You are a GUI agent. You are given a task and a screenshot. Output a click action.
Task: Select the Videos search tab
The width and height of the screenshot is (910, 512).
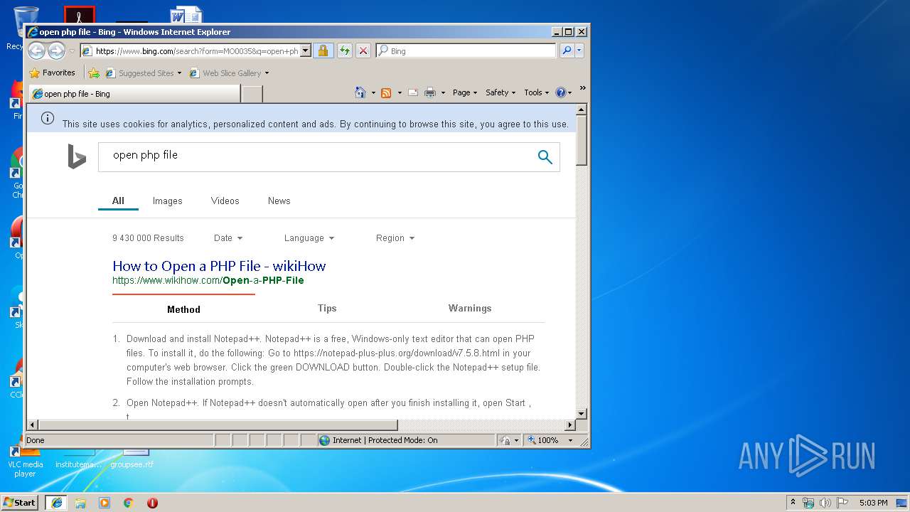pos(225,201)
